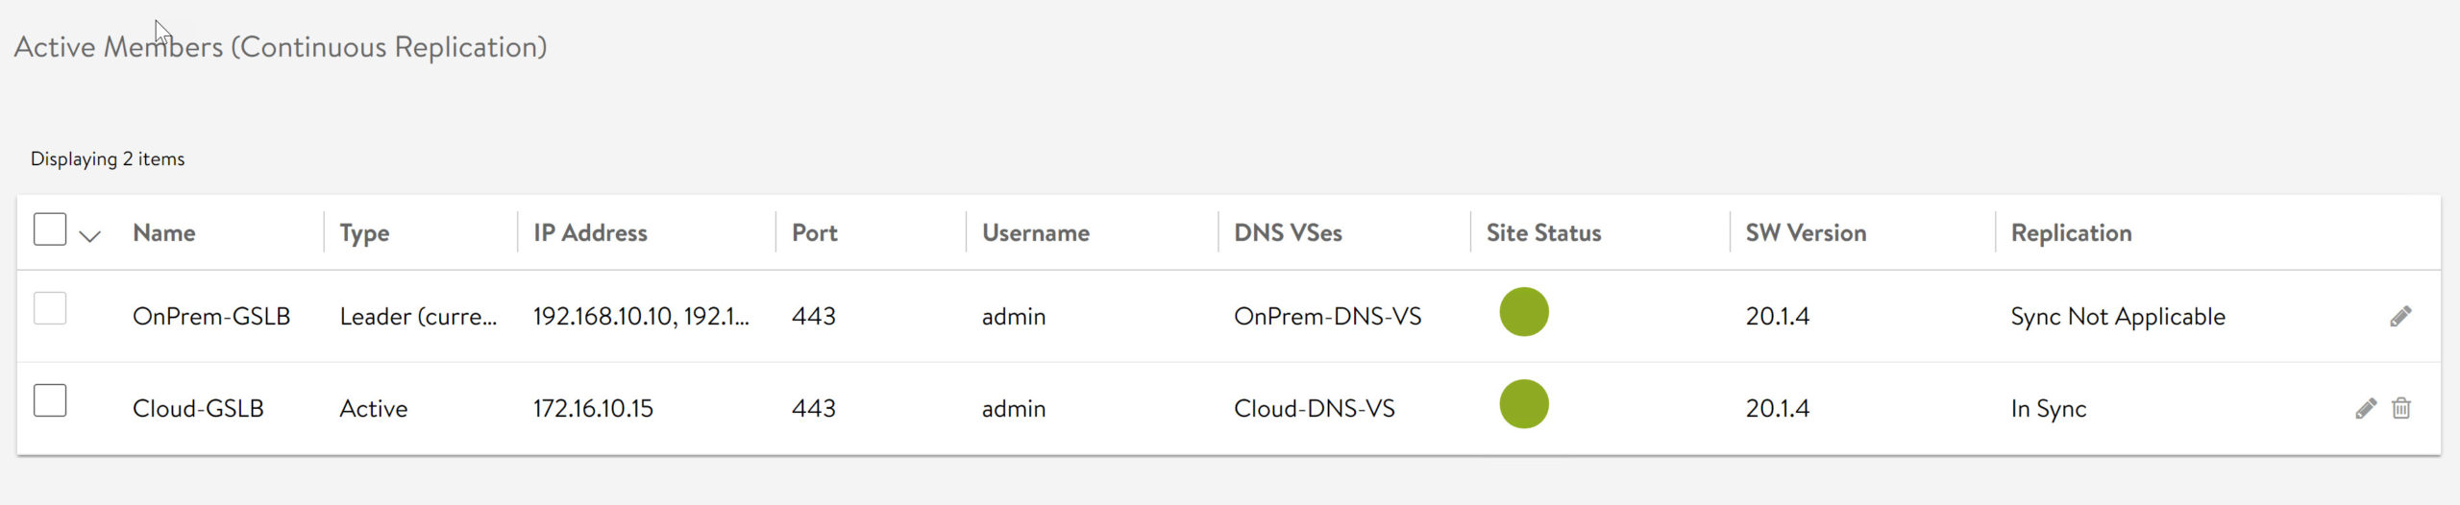Click the SW Version column header
2460x505 pixels.
click(1806, 233)
